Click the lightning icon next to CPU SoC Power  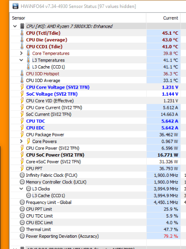(22, 155)
